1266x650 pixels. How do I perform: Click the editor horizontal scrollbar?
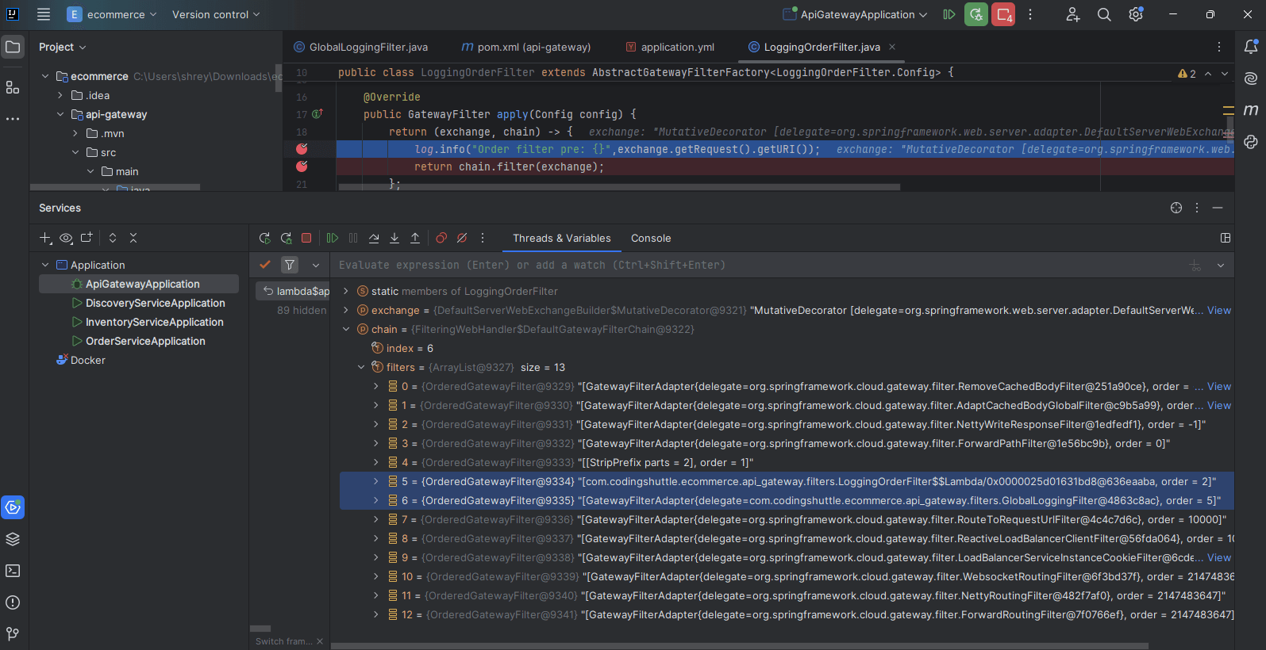point(619,188)
